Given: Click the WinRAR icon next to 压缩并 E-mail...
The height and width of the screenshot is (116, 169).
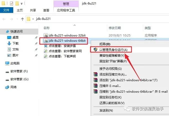Looking at the screenshot, I should (95, 86).
